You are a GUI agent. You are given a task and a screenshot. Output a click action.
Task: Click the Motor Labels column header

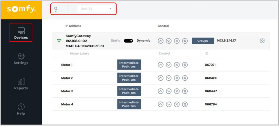[x=79, y=53]
